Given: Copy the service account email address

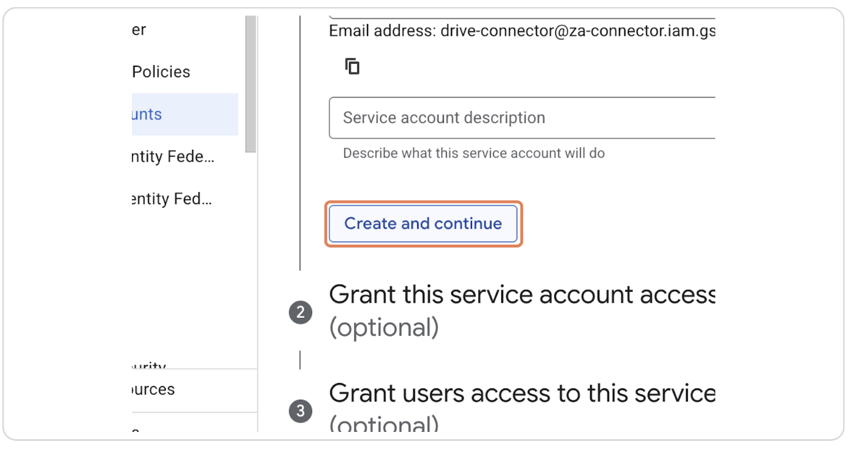Looking at the screenshot, I should coord(353,66).
